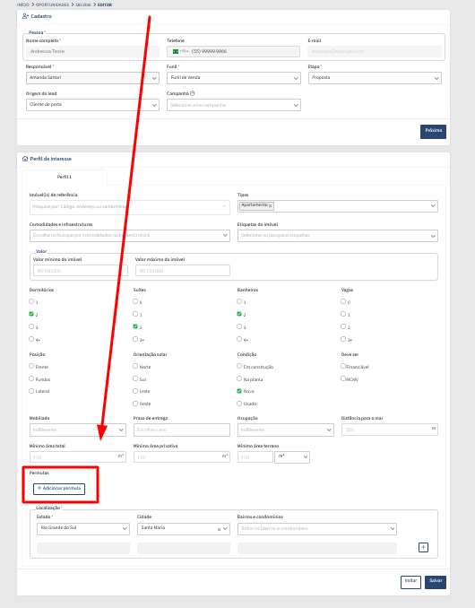
Task: Uncheck Dormitórios option 2
Action: [x=31, y=314]
